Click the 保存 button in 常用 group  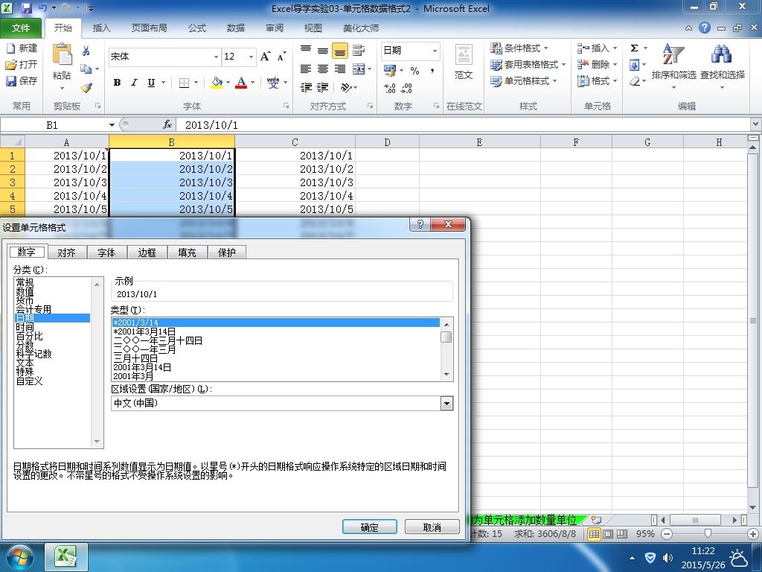coord(22,80)
